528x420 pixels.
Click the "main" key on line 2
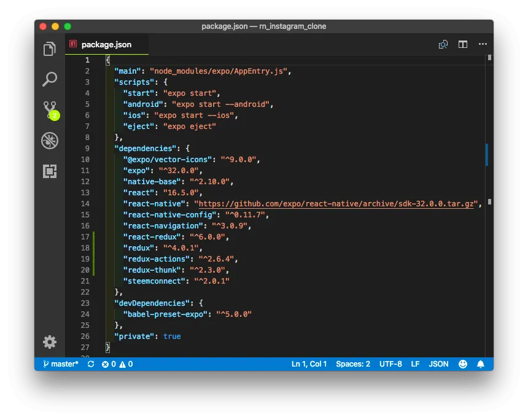tap(127, 71)
